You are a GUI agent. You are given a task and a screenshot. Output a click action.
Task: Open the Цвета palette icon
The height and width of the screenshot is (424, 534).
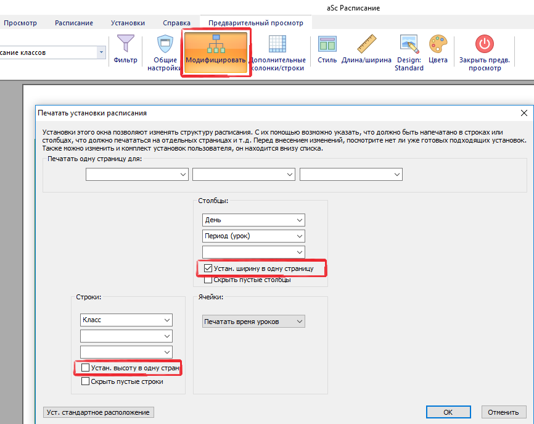(438, 45)
